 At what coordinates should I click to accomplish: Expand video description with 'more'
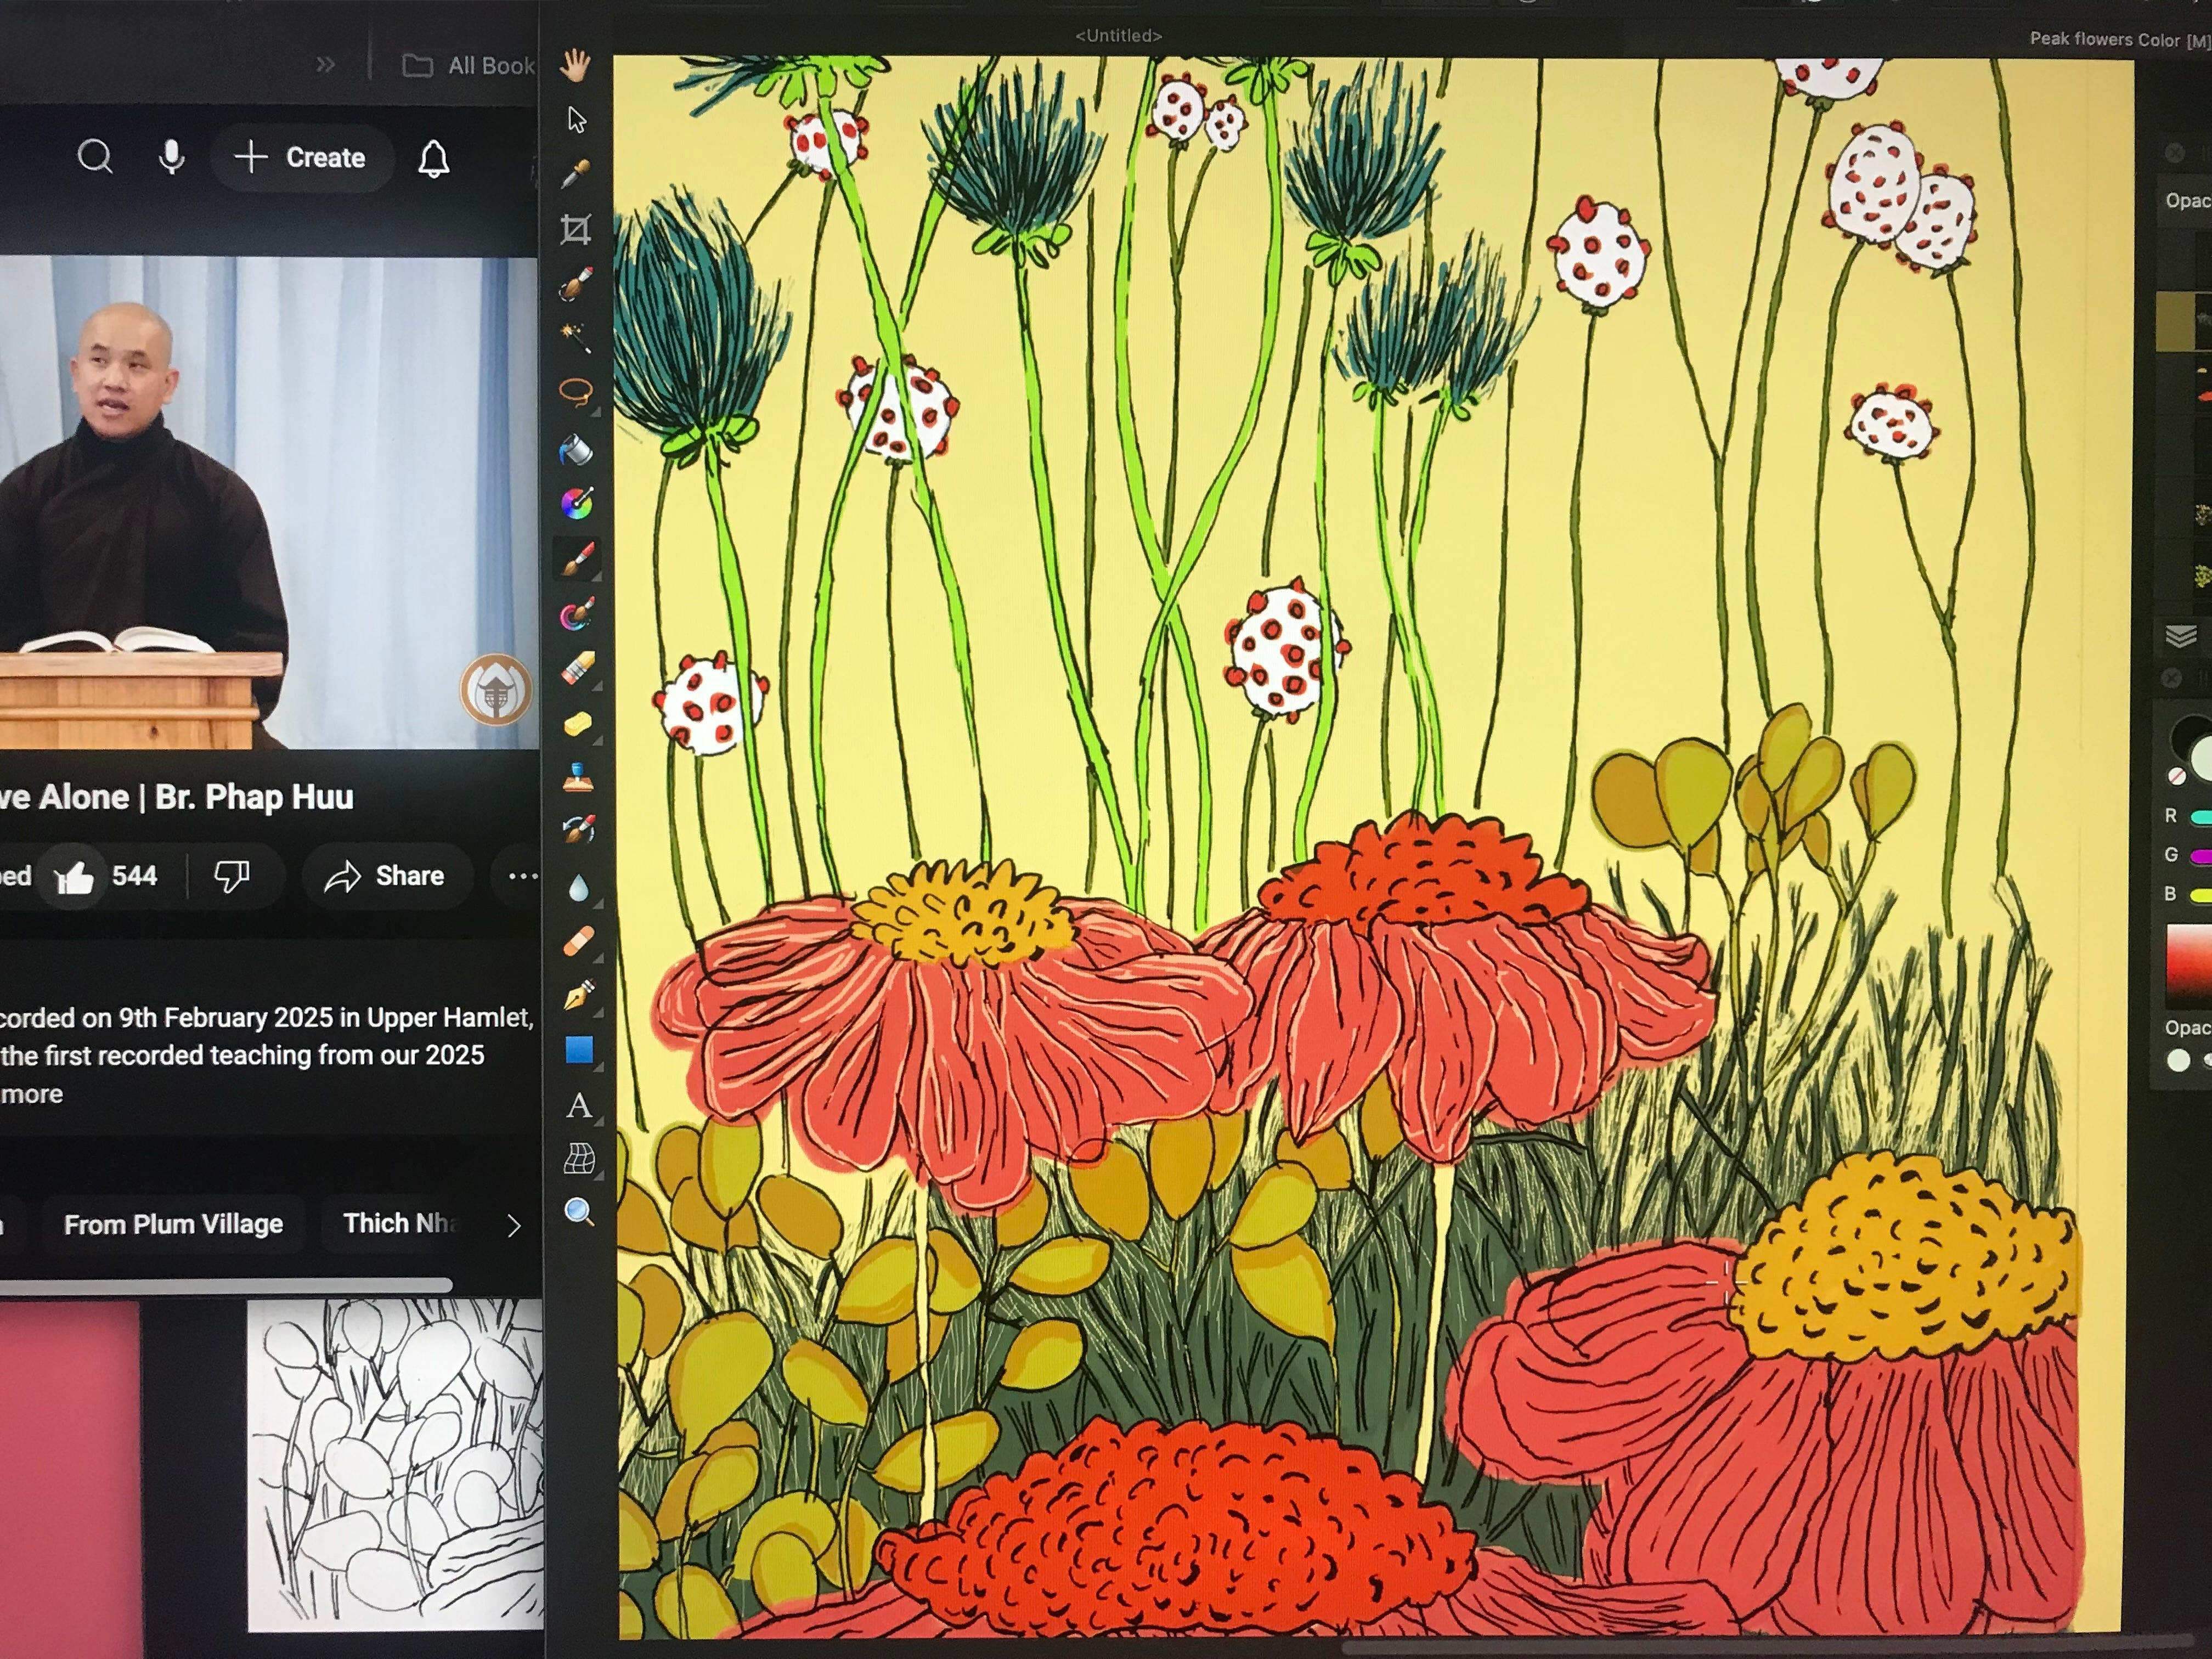[32, 1094]
